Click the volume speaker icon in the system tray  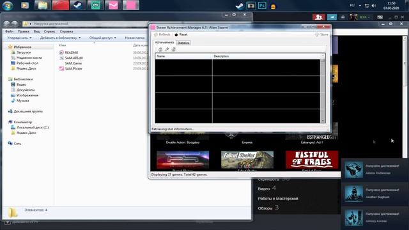pos(374,6)
